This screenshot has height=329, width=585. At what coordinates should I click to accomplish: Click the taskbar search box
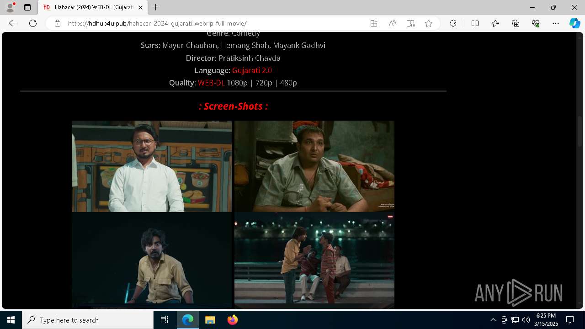pyautogui.click(x=88, y=320)
